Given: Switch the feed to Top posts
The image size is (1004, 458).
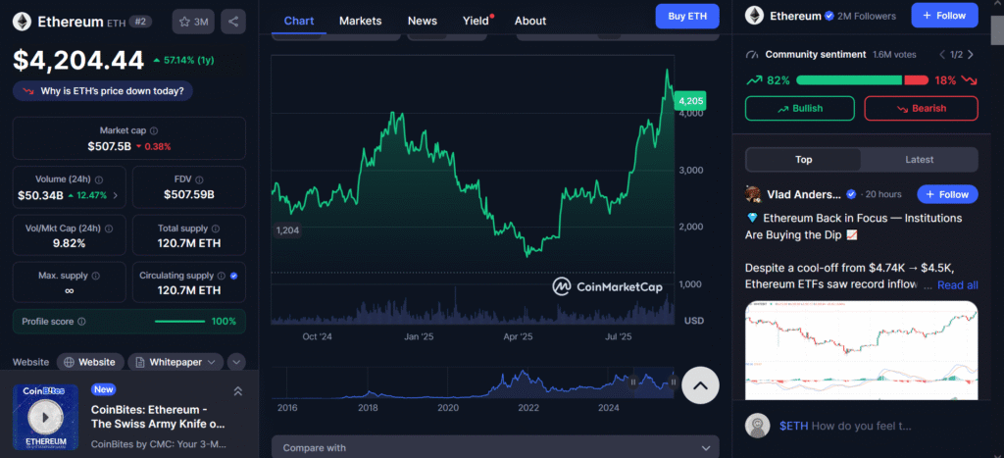Looking at the screenshot, I should [x=804, y=160].
